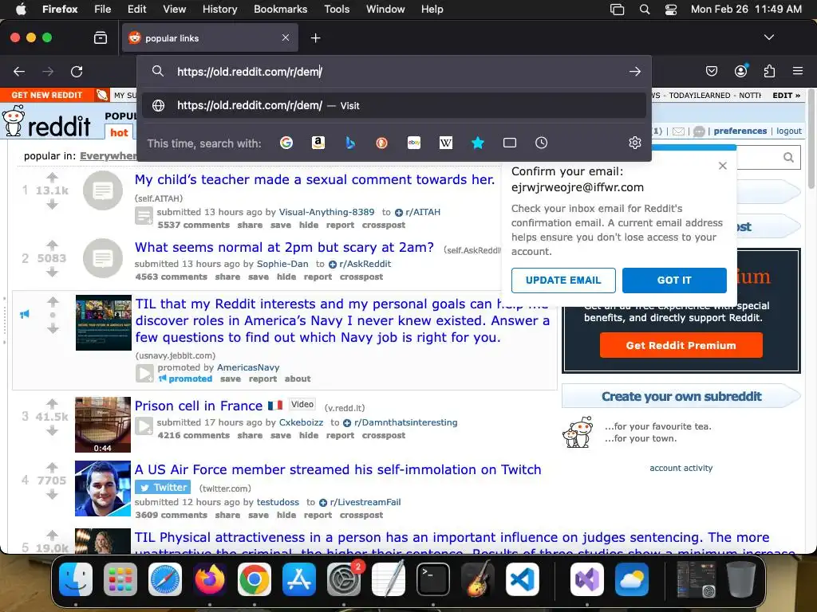Search bookmarks using the star icon
This screenshot has height=612, width=817.
click(x=478, y=143)
